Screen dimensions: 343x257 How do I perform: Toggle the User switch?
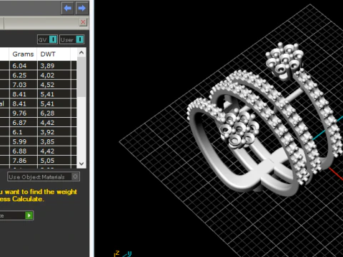(71, 39)
